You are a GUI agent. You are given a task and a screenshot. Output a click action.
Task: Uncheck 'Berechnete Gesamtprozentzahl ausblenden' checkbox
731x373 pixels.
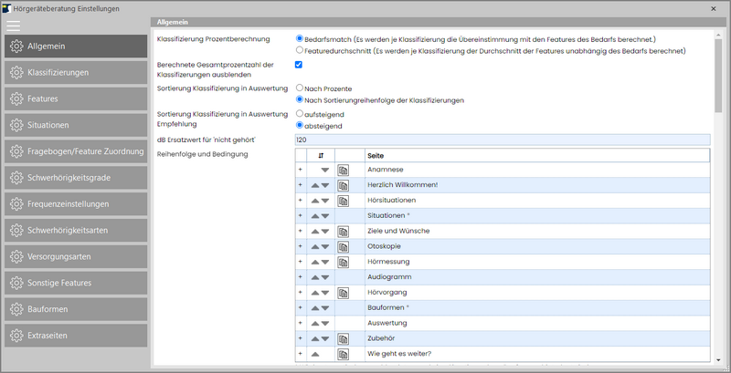300,65
